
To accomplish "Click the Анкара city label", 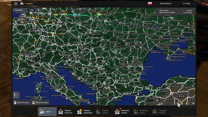I will point(178,96).
